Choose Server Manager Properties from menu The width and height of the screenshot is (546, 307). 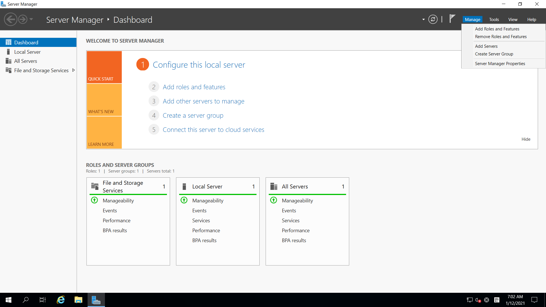coord(500,63)
